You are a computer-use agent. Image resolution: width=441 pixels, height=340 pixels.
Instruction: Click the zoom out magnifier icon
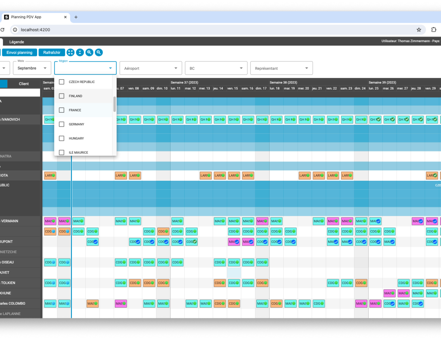pos(99,52)
